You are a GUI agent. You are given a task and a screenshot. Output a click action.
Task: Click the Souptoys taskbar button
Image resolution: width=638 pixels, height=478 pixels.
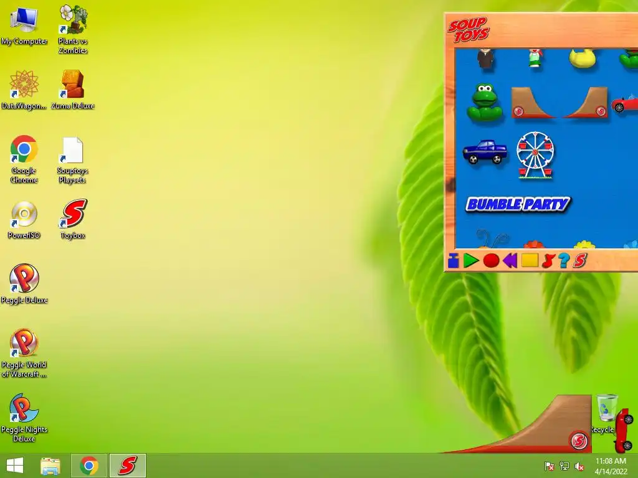(x=127, y=466)
